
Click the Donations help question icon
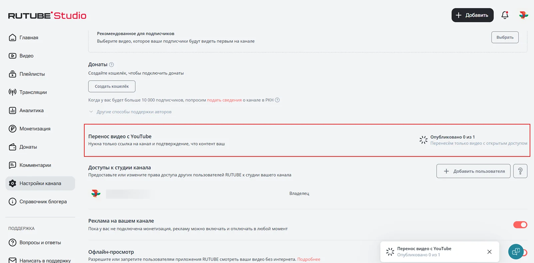coord(112,65)
